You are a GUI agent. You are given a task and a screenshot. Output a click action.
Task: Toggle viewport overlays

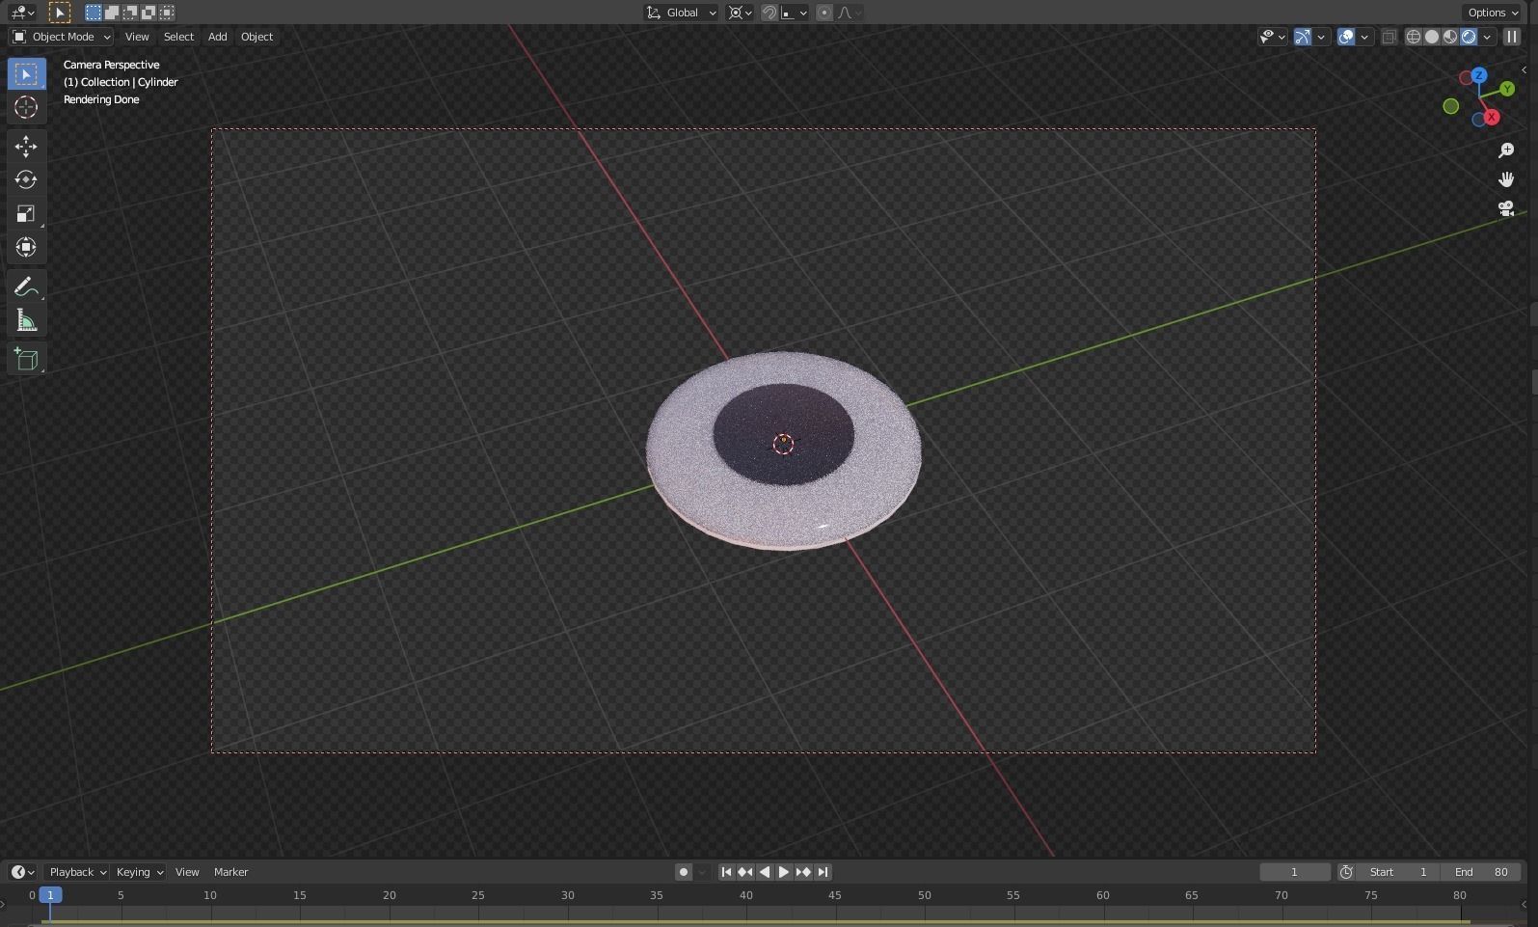[1346, 37]
